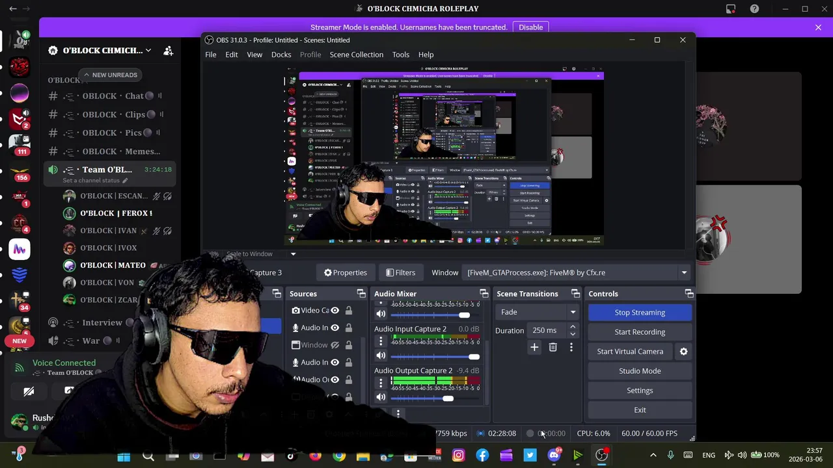Open Discord help icon in title bar
The image size is (833, 468).
tap(754, 8)
